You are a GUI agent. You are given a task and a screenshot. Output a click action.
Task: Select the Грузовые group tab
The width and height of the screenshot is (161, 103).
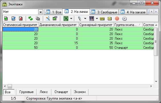pos(26,92)
